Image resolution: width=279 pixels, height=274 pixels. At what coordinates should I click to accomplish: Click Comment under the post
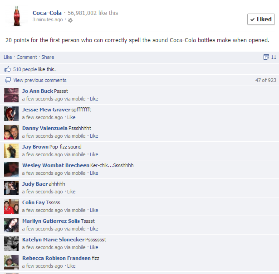coord(27,57)
